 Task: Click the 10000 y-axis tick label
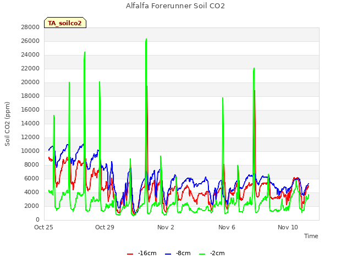(30, 151)
